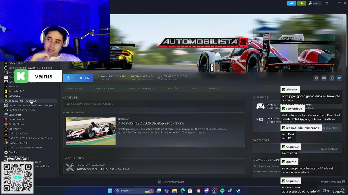Open Windows Start menu
The height and width of the screenshot is (195, 348).
point(110,191)
